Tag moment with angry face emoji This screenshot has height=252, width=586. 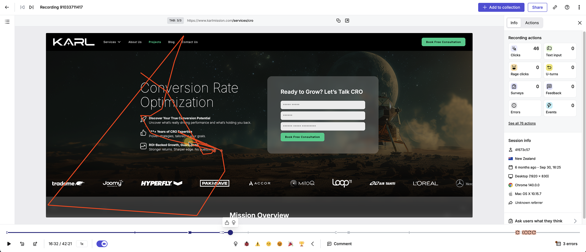(280, 244)
